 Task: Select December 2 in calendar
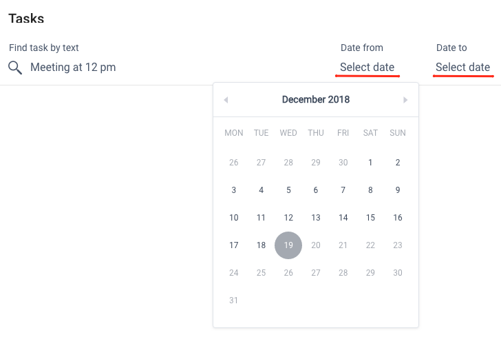398,163
